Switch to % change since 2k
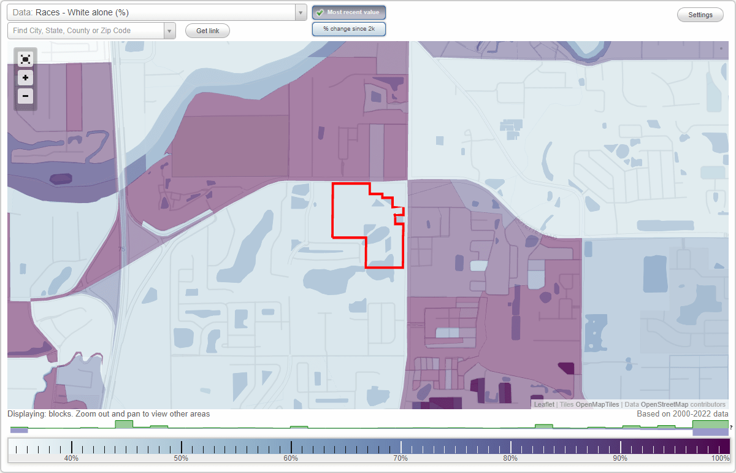Screen dimensions: 736x473 click(349, 29)
